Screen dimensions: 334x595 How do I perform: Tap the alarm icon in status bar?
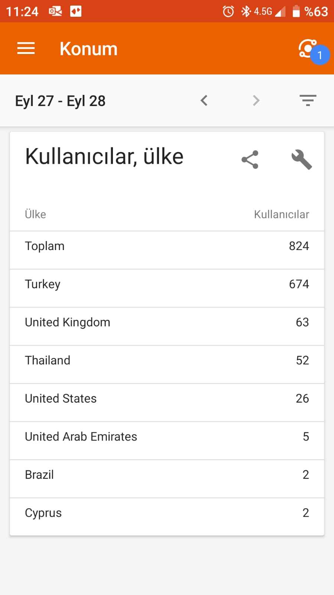point(228,12)
